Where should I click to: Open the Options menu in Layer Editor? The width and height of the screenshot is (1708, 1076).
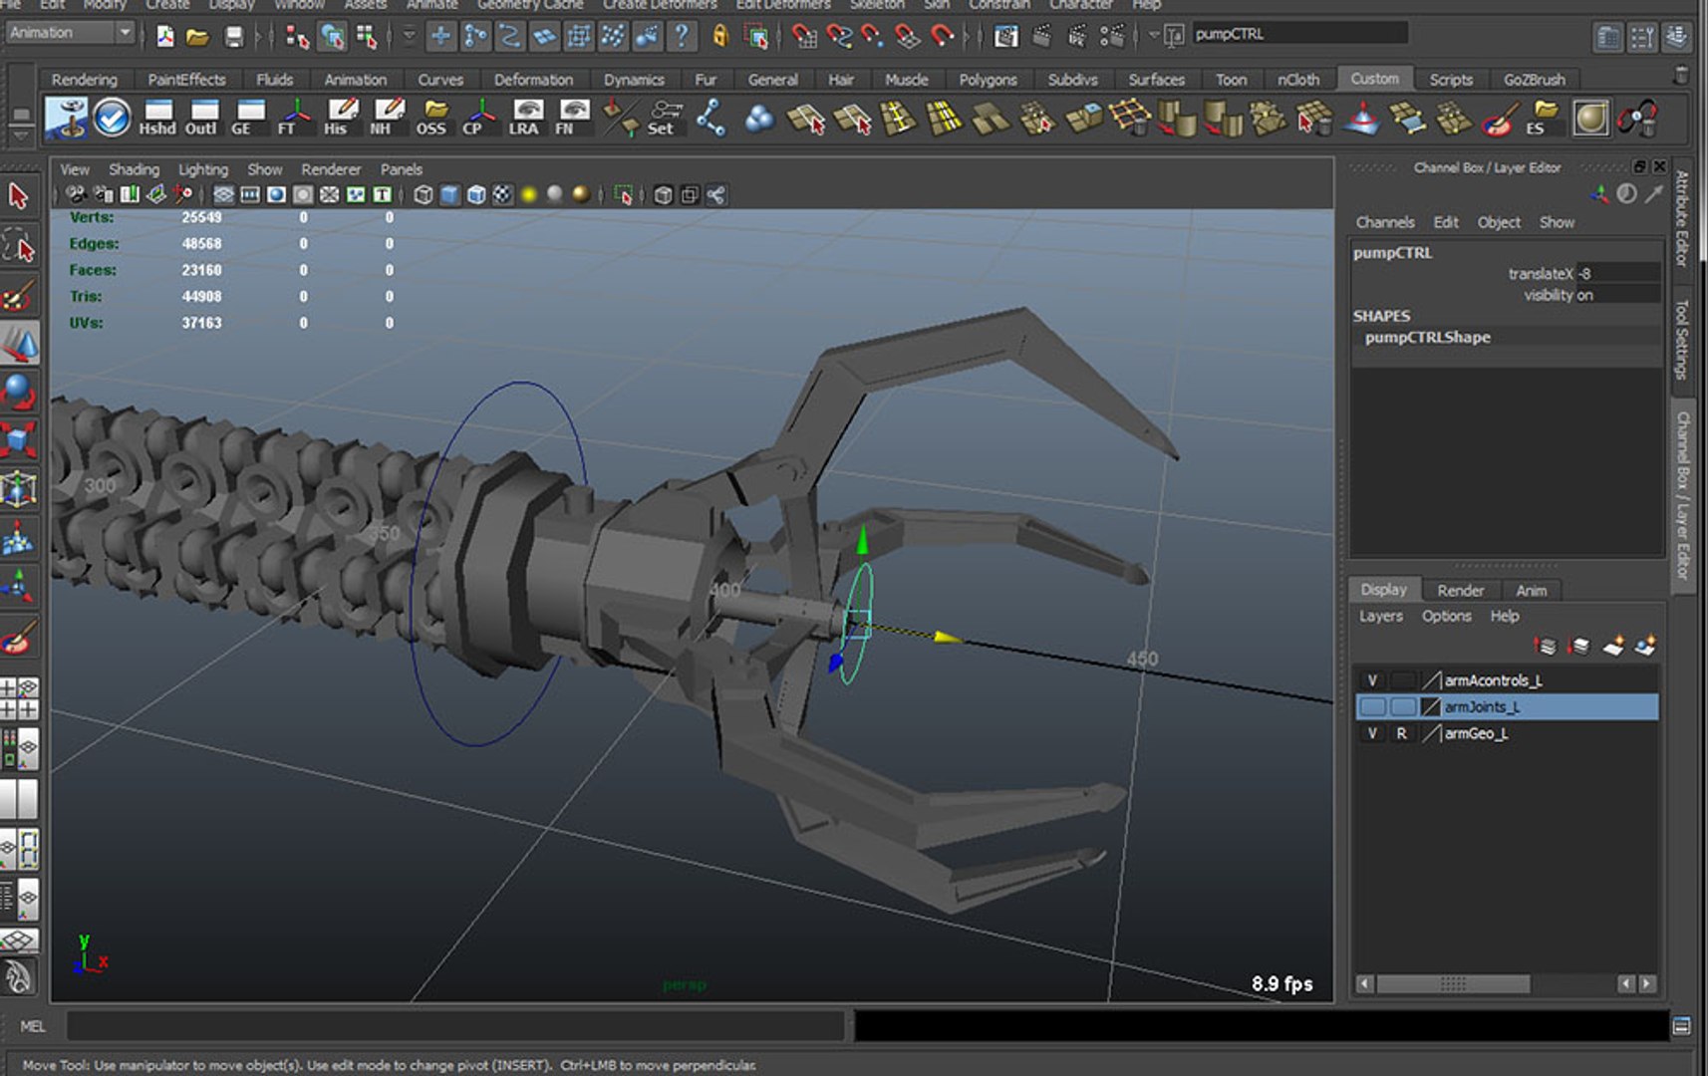(x=1447, y=616)
